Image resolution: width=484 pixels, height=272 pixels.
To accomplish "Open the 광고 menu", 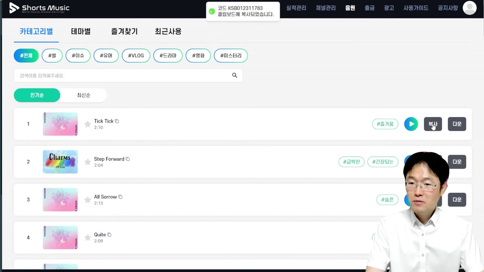I will pyautogui.click(x=389, y=8).
